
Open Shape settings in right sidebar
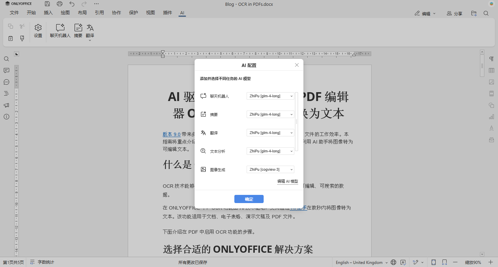(x=492, y=105)
